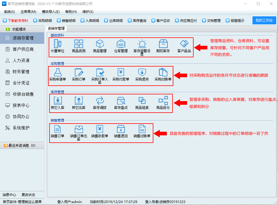Image resolution: width=278 pixels, height=205 pixels.
Task: Select 进销存管理 in sidebar
Action: [x=22, y=38]
